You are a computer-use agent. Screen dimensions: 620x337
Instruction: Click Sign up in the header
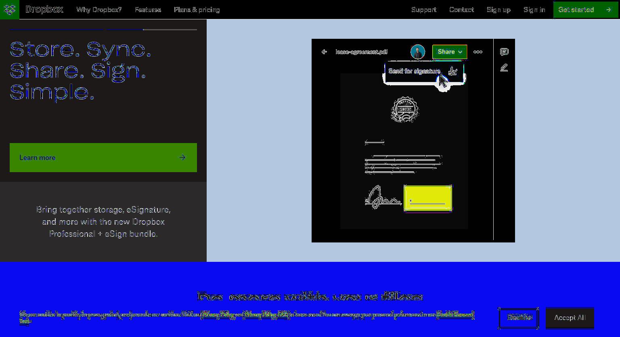(x=499, y=10)
